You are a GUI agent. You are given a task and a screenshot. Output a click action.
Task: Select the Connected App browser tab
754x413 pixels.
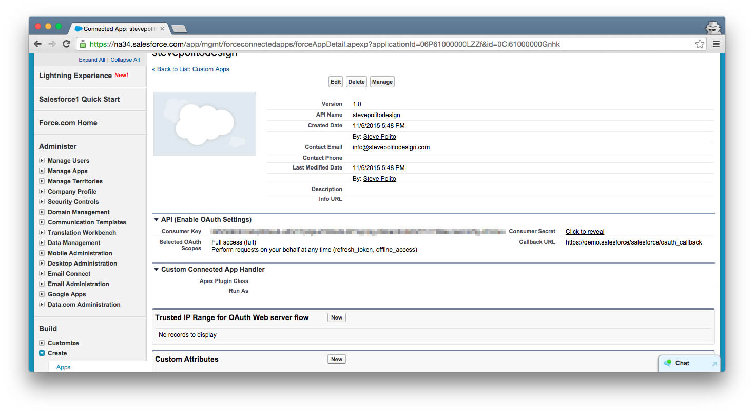point(119,29)
